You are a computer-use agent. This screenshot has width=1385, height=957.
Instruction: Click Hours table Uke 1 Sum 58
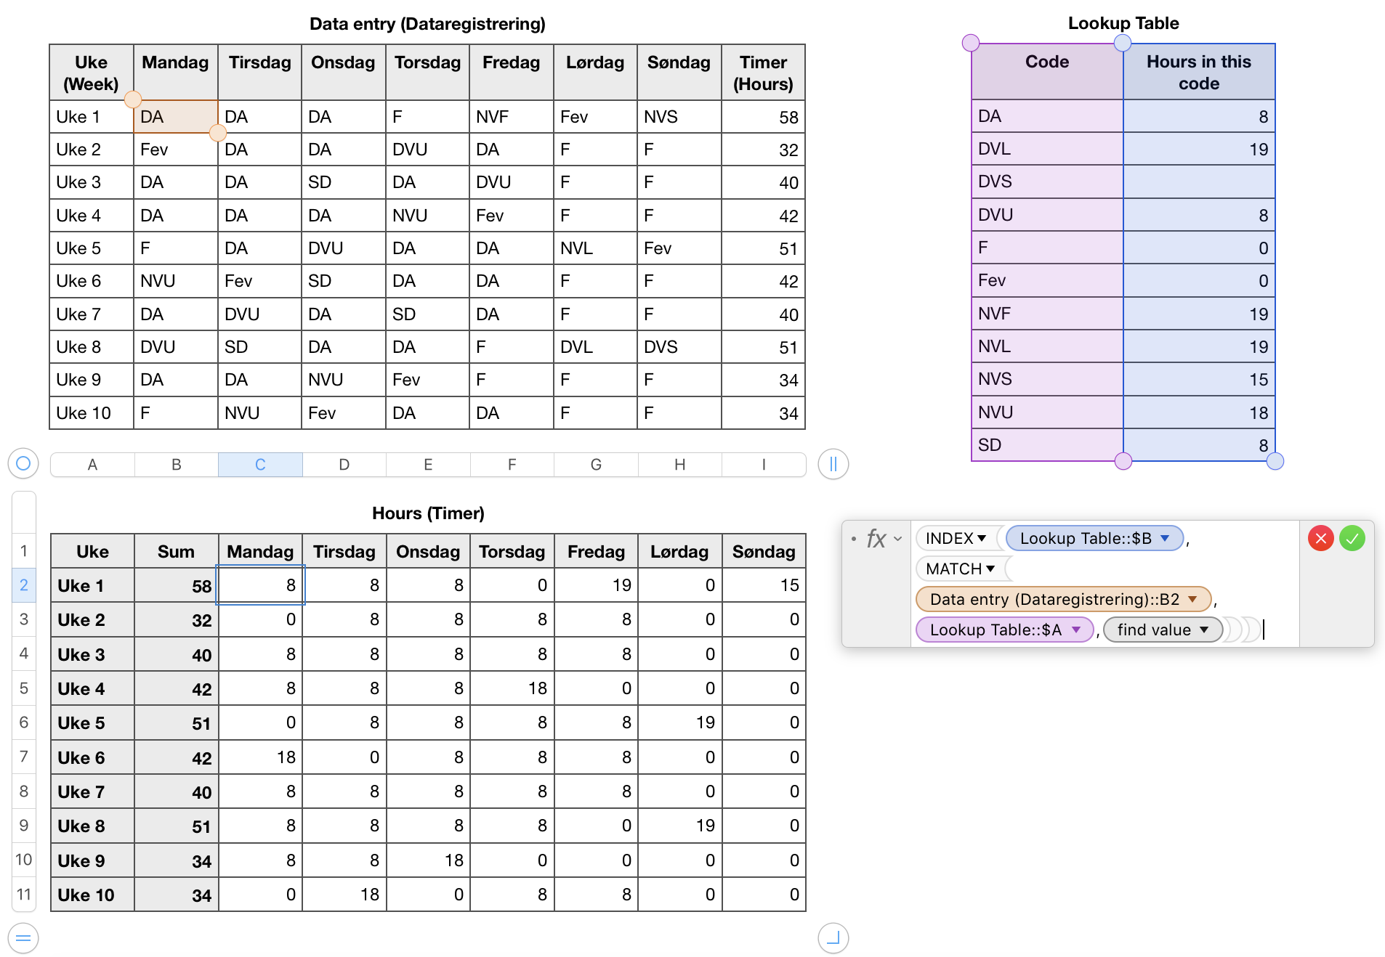(x=176, y=586)
